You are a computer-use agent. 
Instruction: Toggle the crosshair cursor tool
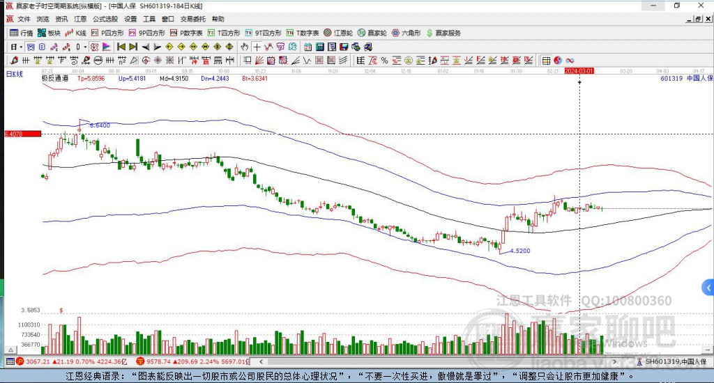257,47
